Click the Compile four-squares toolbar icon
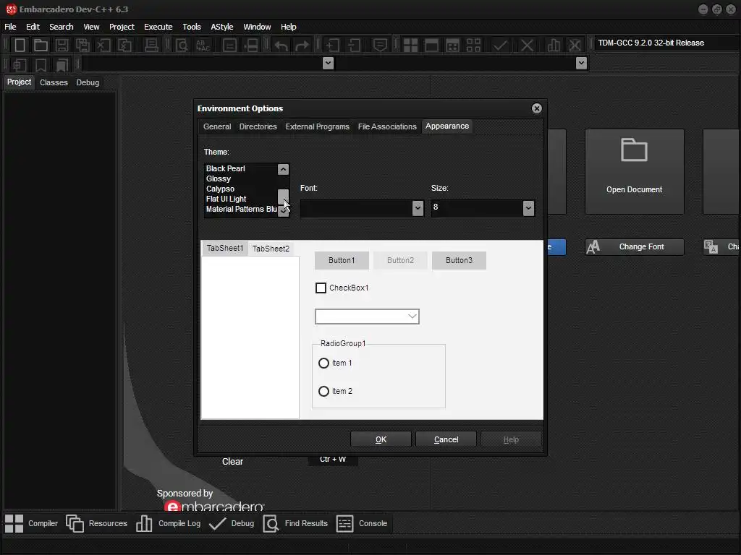Viewport: 741px width, 555px height. [x=410, y=46]
